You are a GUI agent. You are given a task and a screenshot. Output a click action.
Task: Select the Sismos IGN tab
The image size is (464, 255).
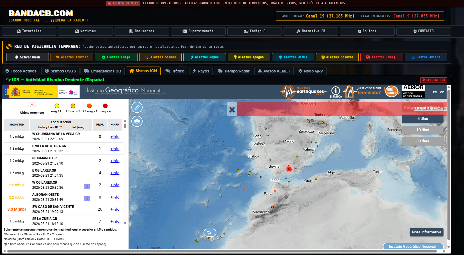143,71
